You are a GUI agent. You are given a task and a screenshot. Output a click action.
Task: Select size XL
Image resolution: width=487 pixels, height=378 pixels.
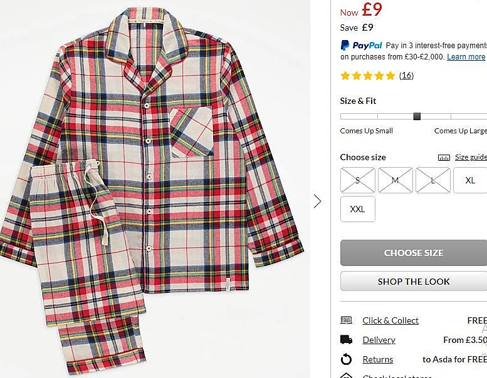point(470,180)
